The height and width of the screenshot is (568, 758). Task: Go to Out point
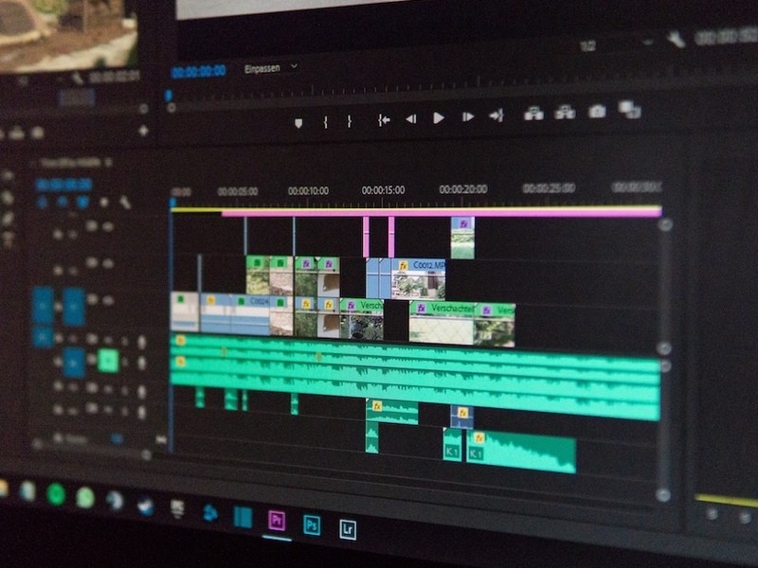click(496, 115)
